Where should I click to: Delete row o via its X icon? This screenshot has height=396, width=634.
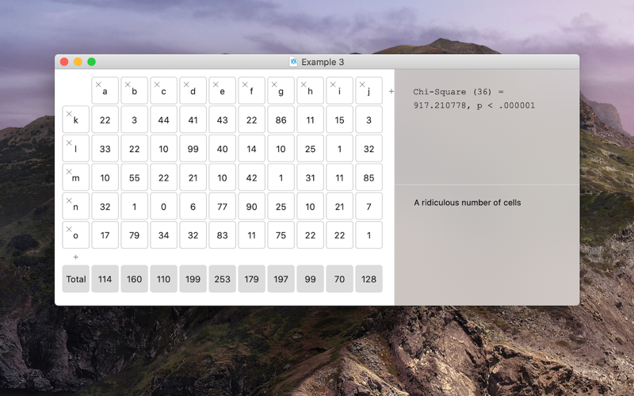pos(69,229)
